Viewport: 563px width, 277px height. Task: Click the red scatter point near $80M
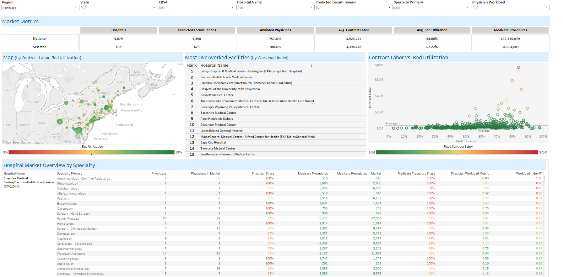(x=519, y=67)
